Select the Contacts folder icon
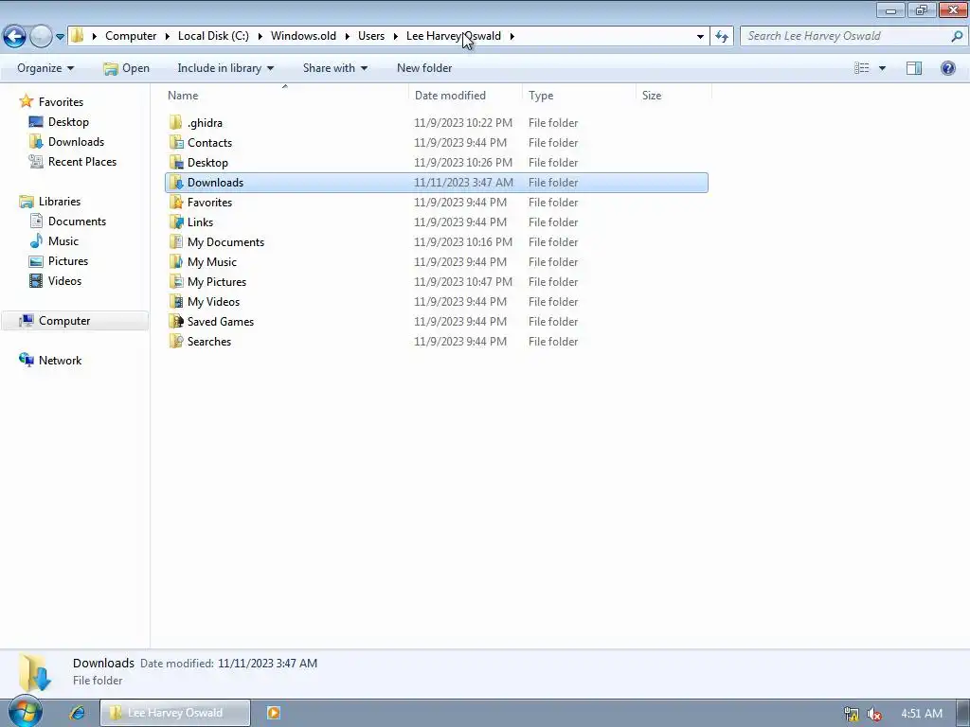This screenshot has width=970, height=727. pyautogui.click(x=176, y=142)
